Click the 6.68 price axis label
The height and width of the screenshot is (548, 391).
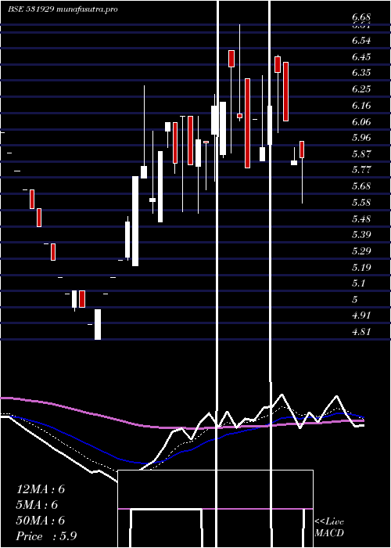click(361, 16)
